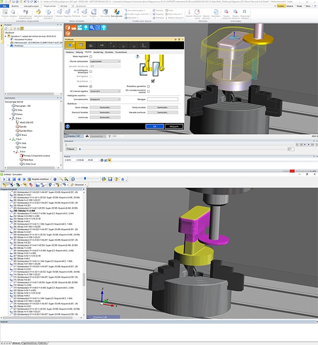
Task: Collapse the Operation node in Program tree
Action: (x=6, y=36)
